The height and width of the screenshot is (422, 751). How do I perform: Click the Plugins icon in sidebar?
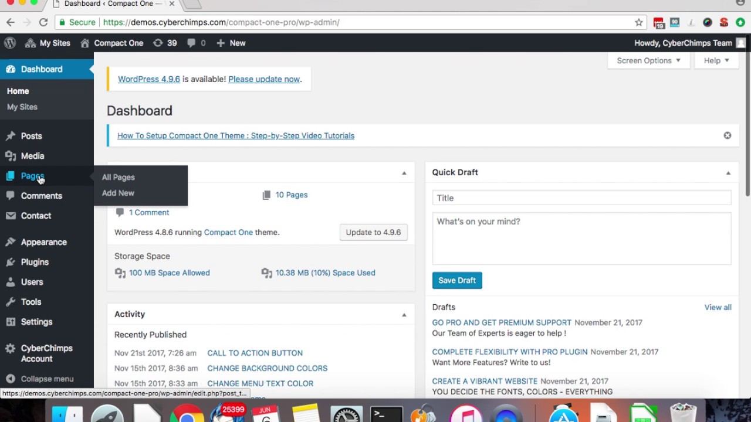point(11,262)
